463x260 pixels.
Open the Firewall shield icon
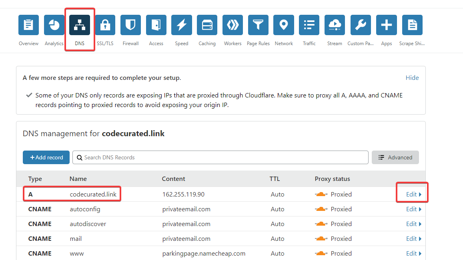pos(130,25)
